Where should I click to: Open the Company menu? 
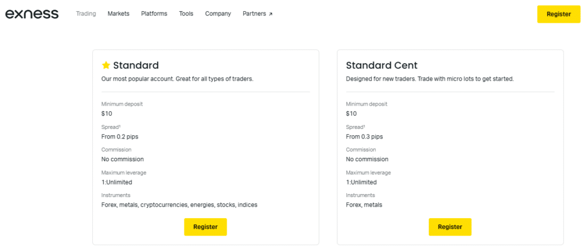pyautogui.click(x=218, y=14)
